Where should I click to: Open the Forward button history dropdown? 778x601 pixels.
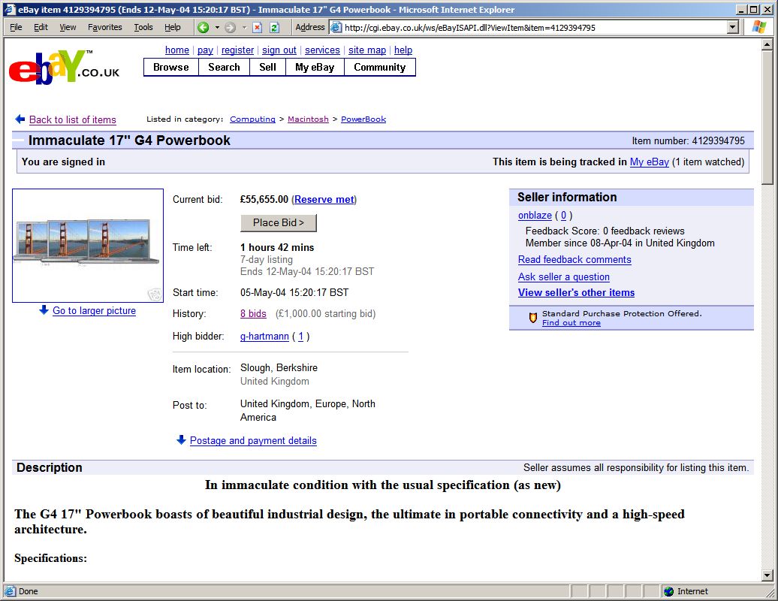tap(244, 27)
